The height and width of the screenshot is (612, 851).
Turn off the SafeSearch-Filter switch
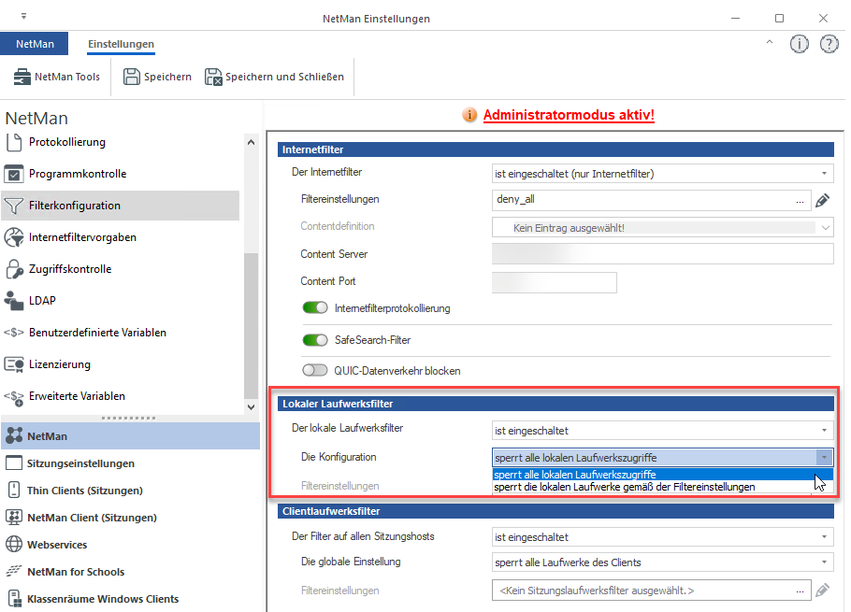[x=315, y=340]
